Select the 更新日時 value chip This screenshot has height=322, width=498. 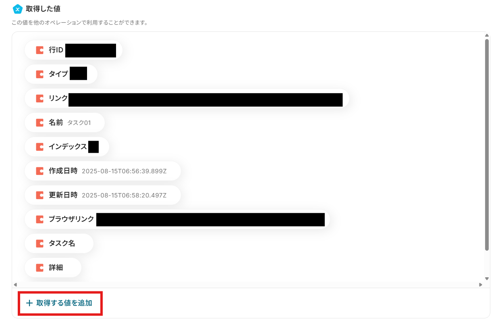(x=103, y=195)
